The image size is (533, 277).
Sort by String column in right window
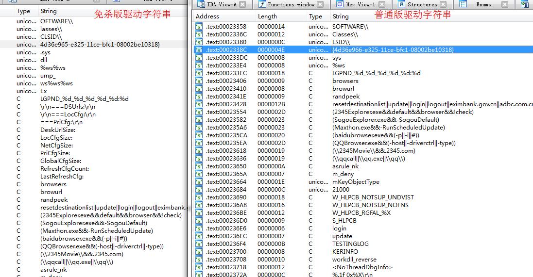tap(341, 16)
